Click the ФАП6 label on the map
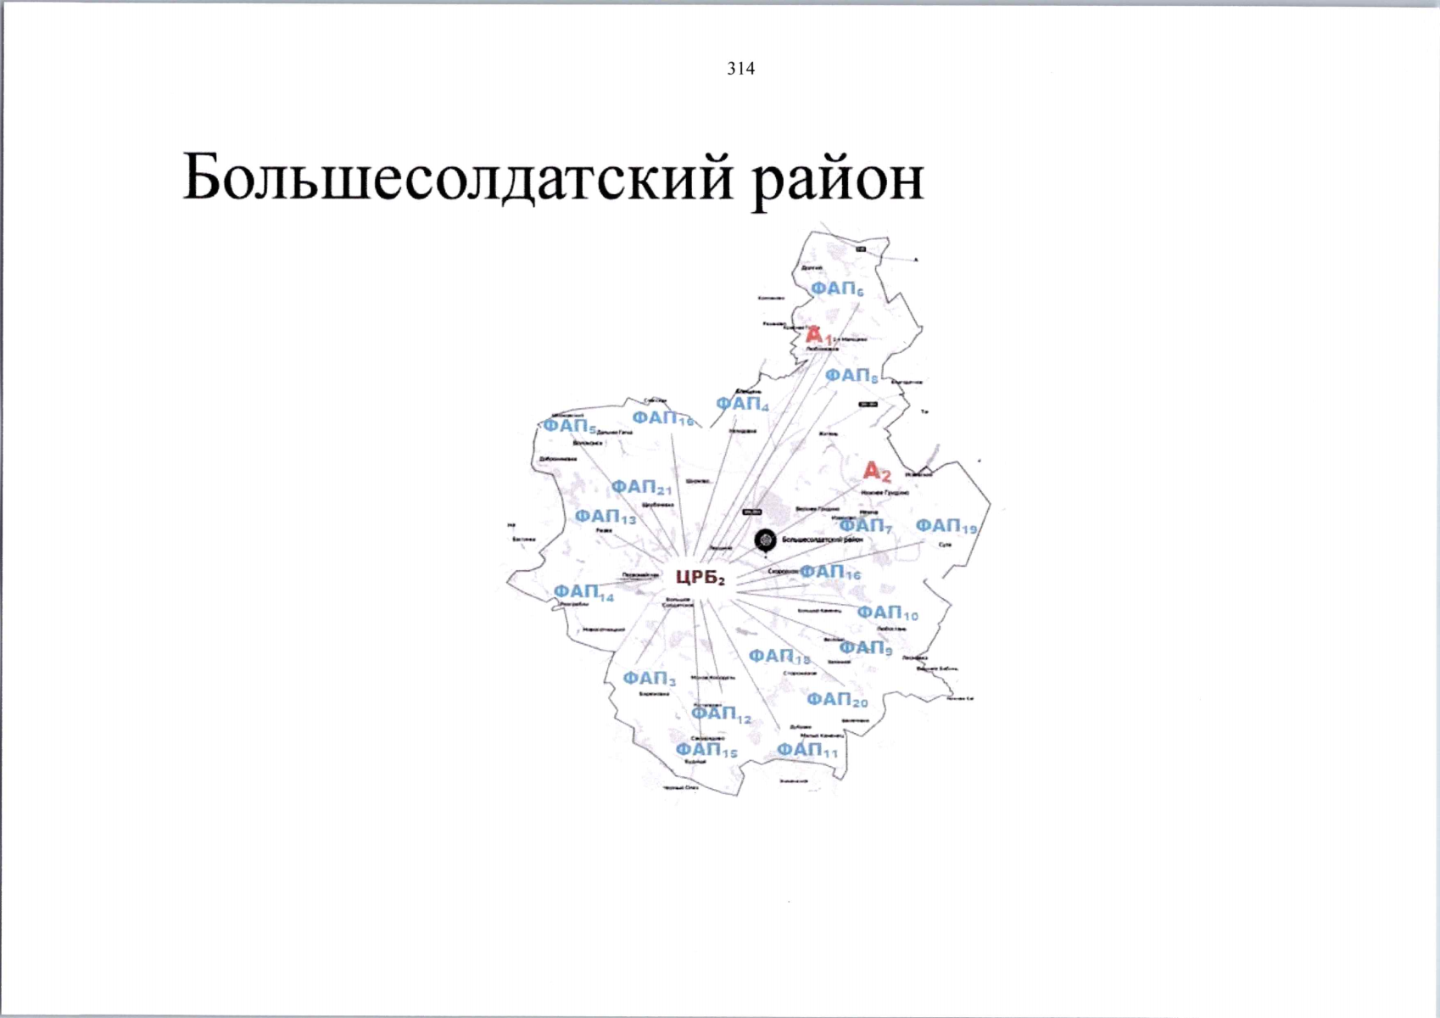 [837, 289]
